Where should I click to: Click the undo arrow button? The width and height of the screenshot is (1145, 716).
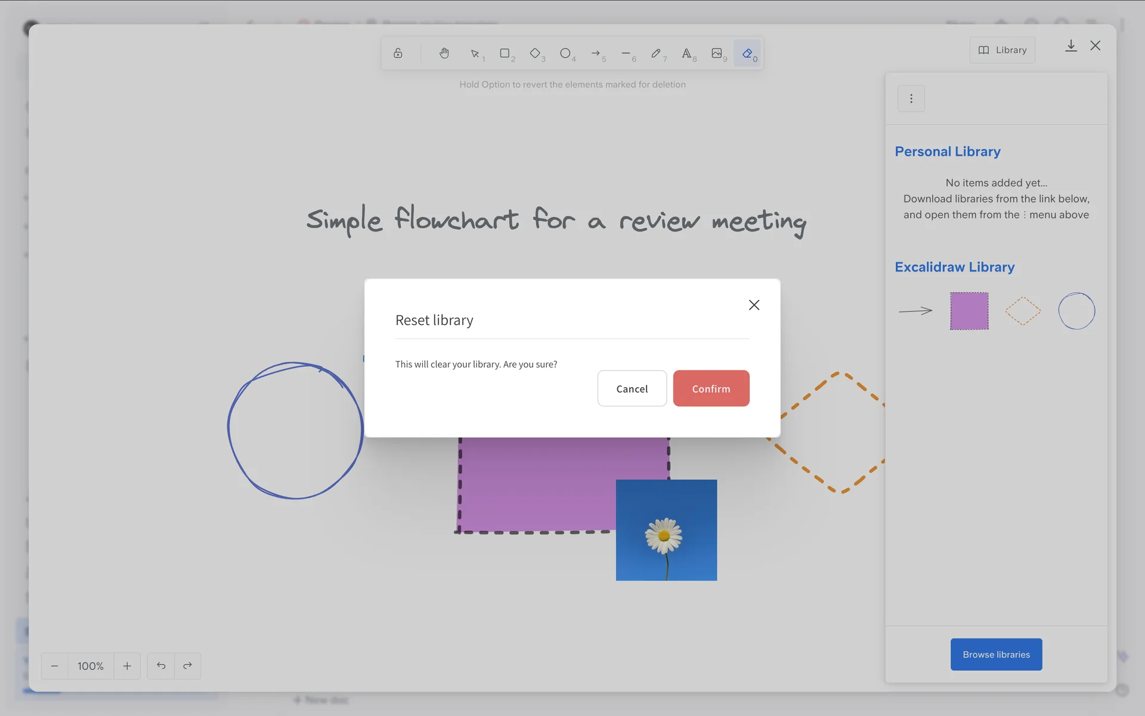[161, 666]
